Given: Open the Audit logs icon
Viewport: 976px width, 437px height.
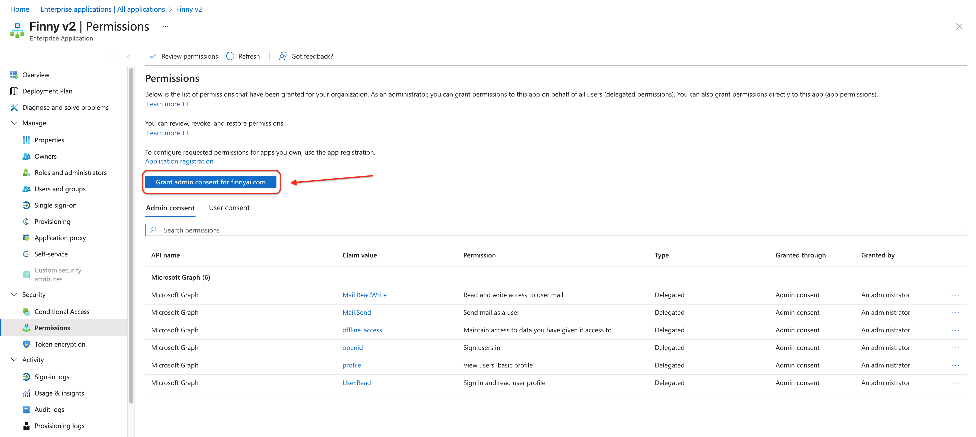Looking at the screenshot, I should [26, 409].
